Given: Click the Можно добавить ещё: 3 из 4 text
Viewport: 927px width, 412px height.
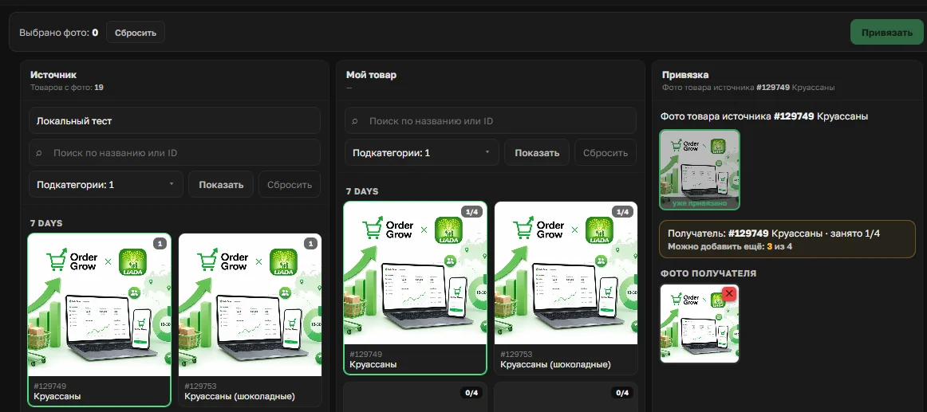Looking at the screenshot, I should (729, 246).
